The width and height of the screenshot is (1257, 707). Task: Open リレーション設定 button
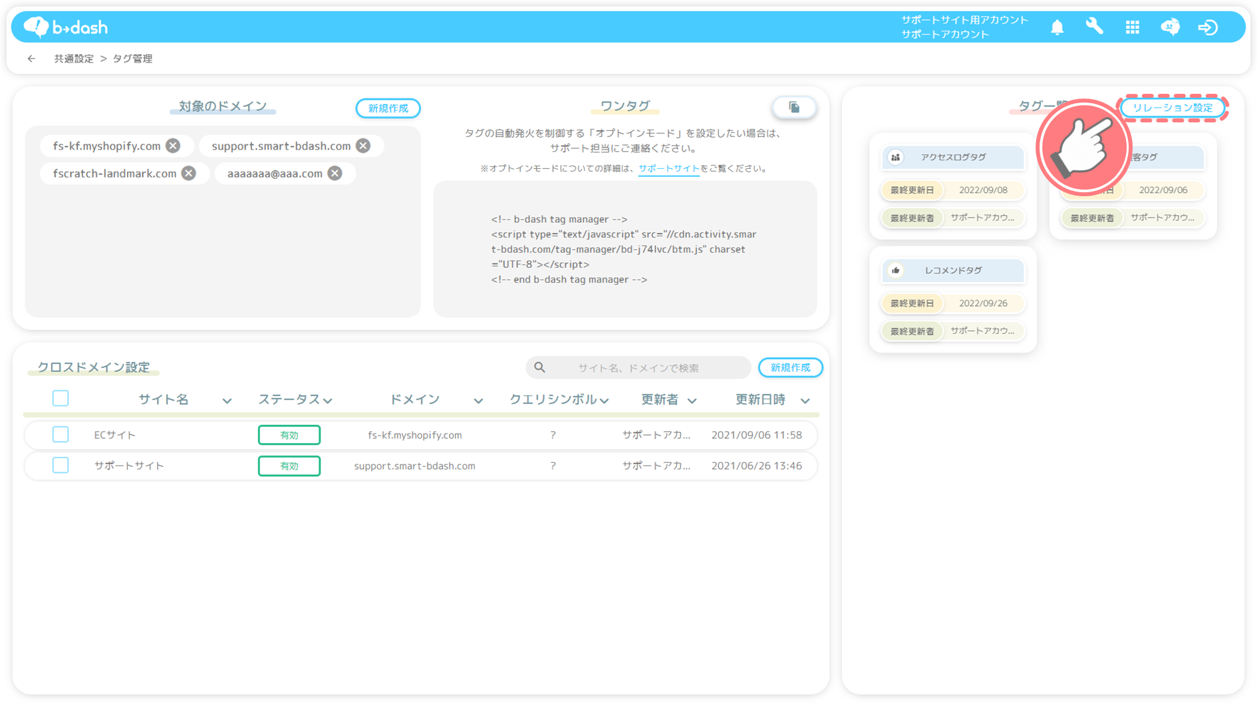click(1173, 108)
